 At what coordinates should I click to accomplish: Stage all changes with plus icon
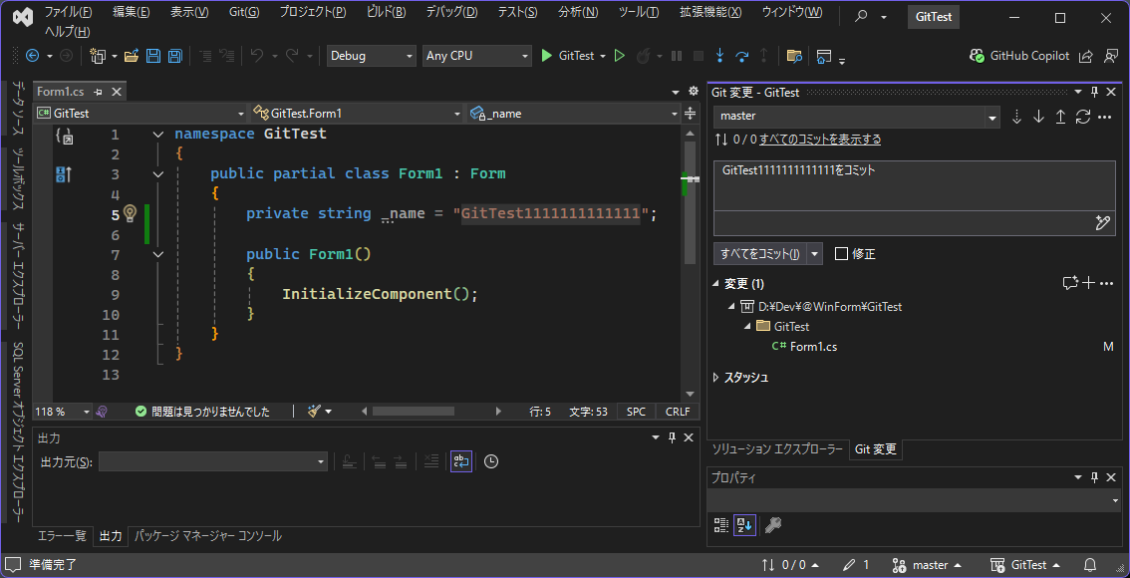pyautogui.click(x=1089, y=283)
